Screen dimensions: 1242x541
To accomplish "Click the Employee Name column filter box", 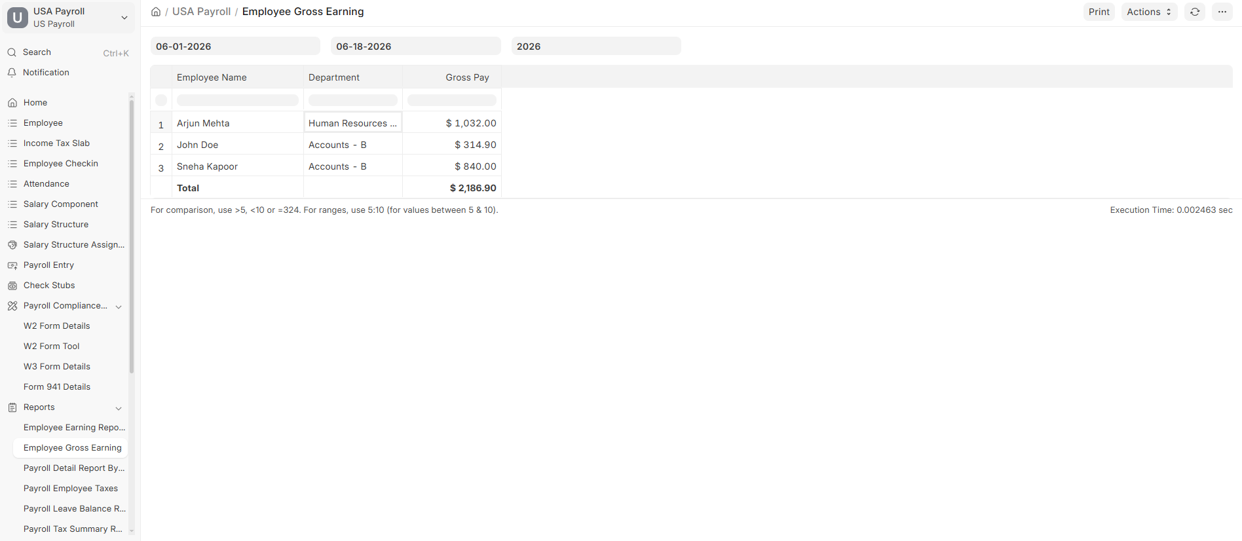I will click(238, 100).
